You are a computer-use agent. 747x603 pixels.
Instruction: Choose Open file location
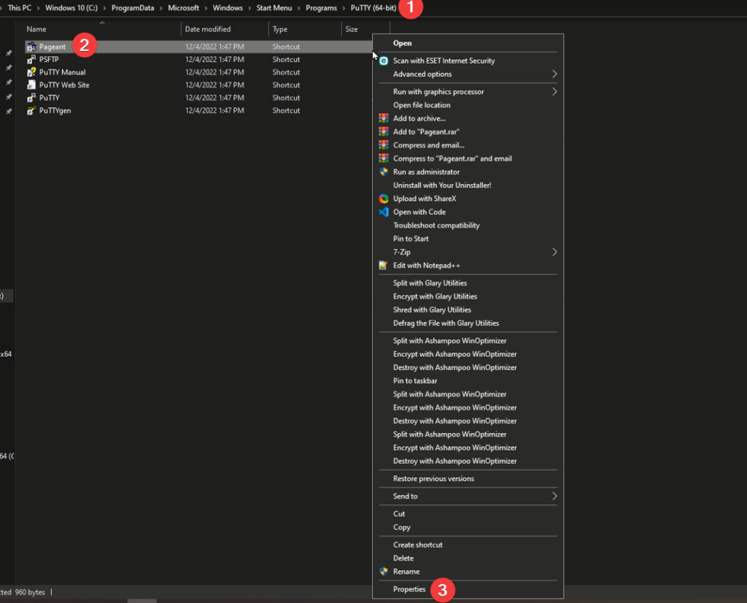(x=422, y=105)
